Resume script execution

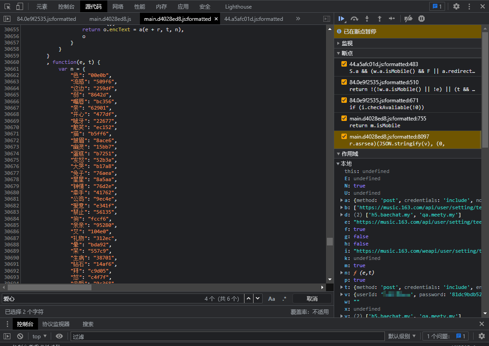point(341,19)
